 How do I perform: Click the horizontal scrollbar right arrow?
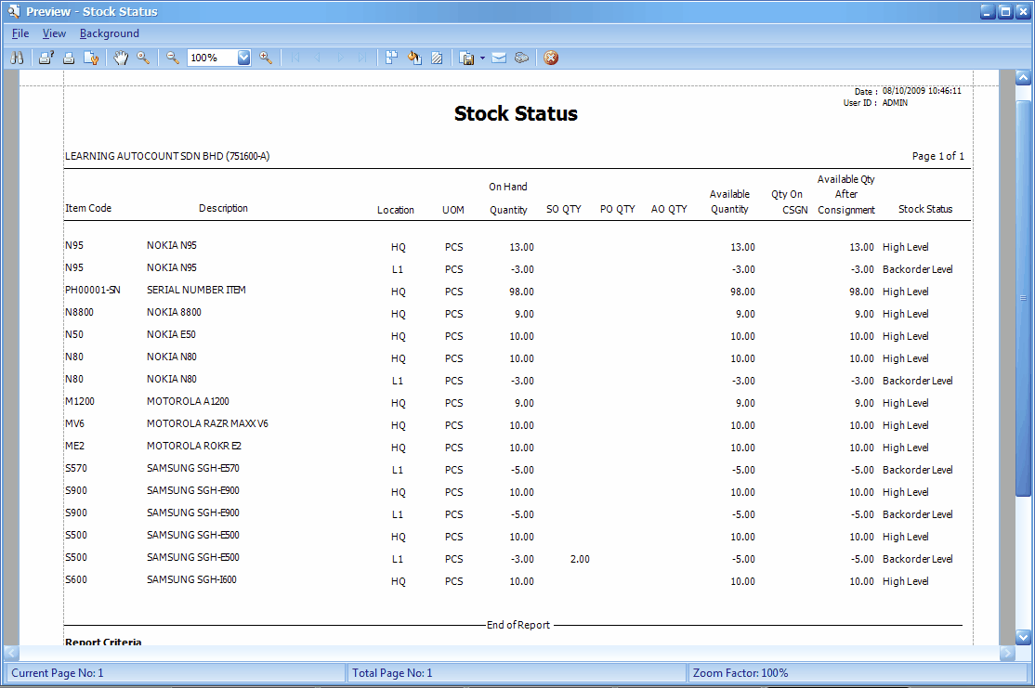pos(1007,653)
